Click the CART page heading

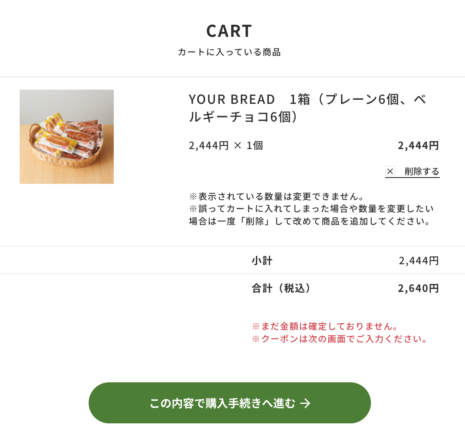click(229, 31)
